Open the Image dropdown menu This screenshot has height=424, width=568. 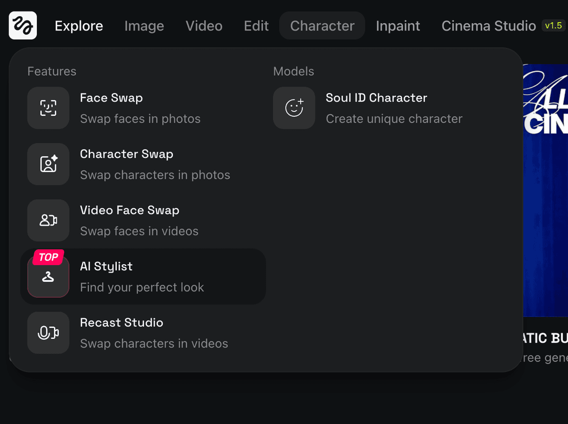coord(144,25)
